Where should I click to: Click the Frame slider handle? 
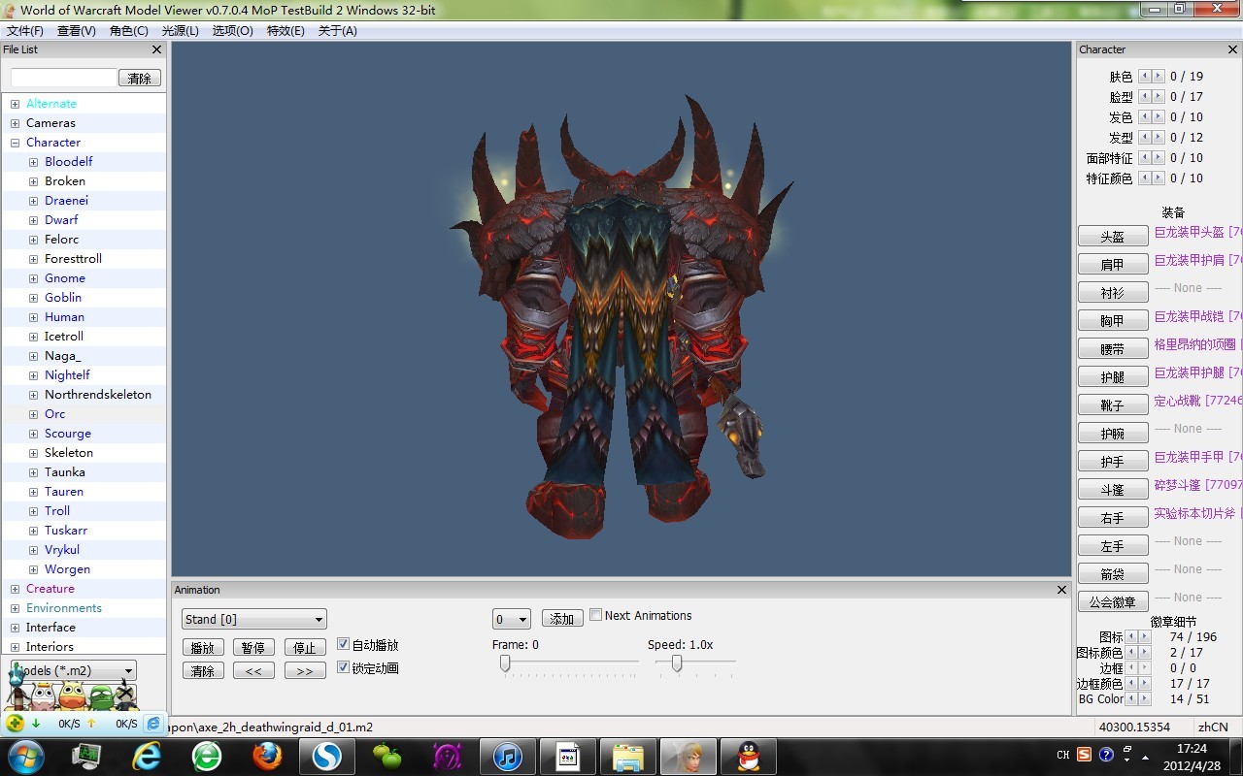505,663
